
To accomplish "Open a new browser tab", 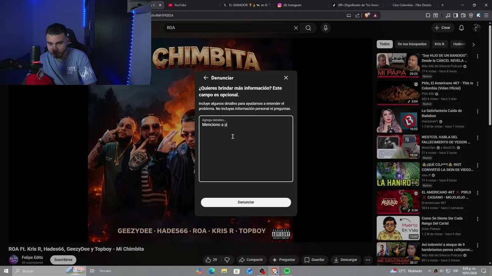I will click(x=442, y=5).
